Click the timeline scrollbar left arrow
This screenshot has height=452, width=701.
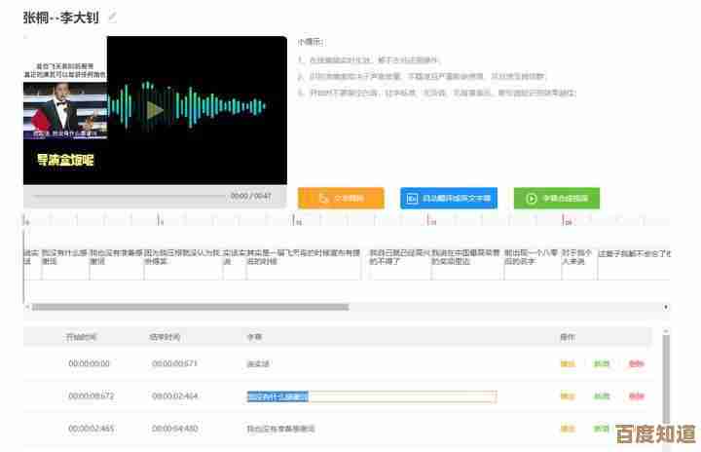(27, 307)
